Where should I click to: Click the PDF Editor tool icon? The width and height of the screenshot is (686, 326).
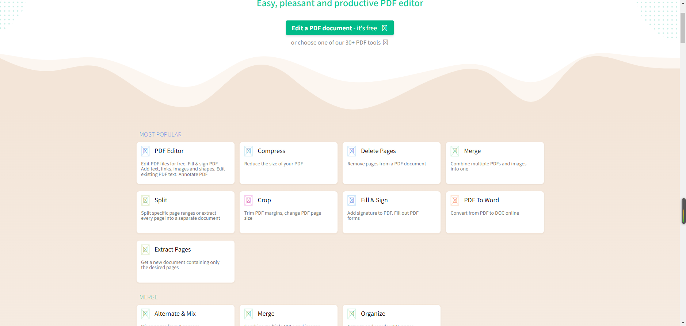point(145,151)
